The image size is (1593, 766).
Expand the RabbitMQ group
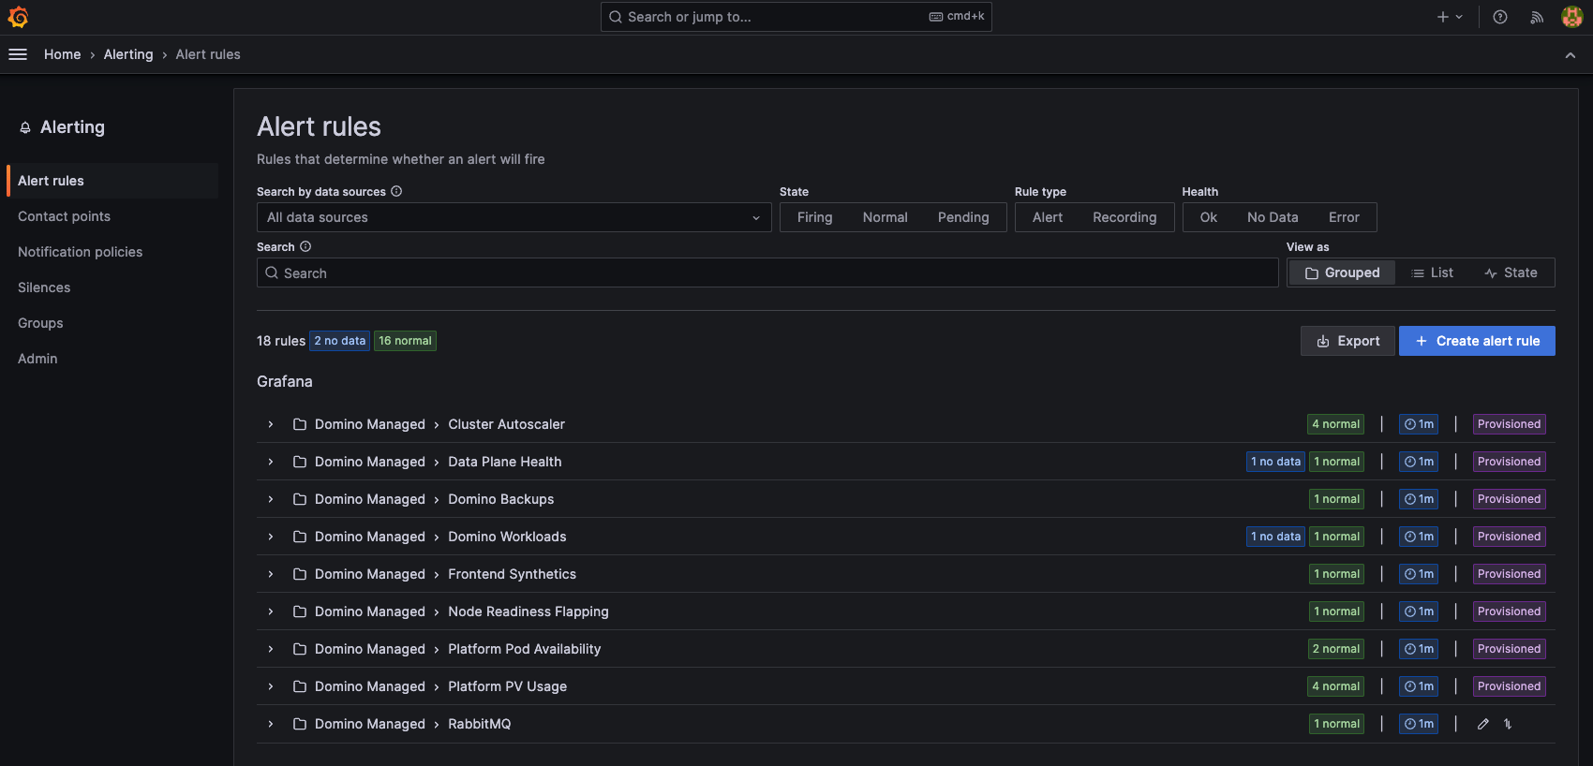click(x=271, y=724)
